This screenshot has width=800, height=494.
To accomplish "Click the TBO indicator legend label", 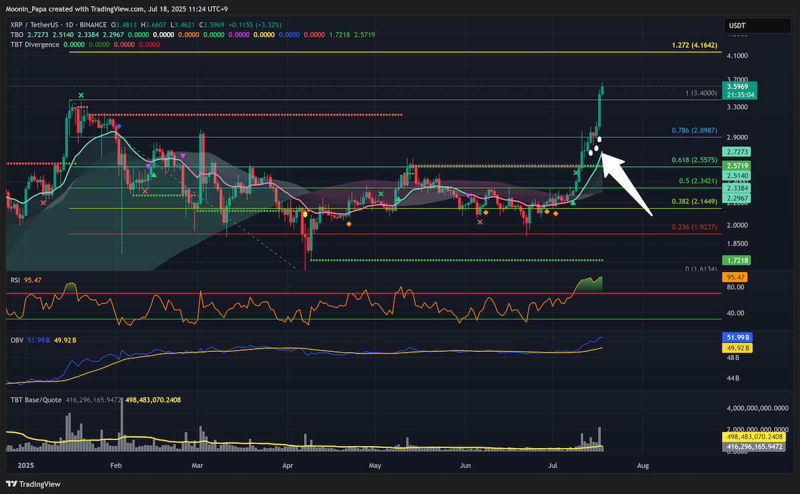I will click(x=16, y=34).
